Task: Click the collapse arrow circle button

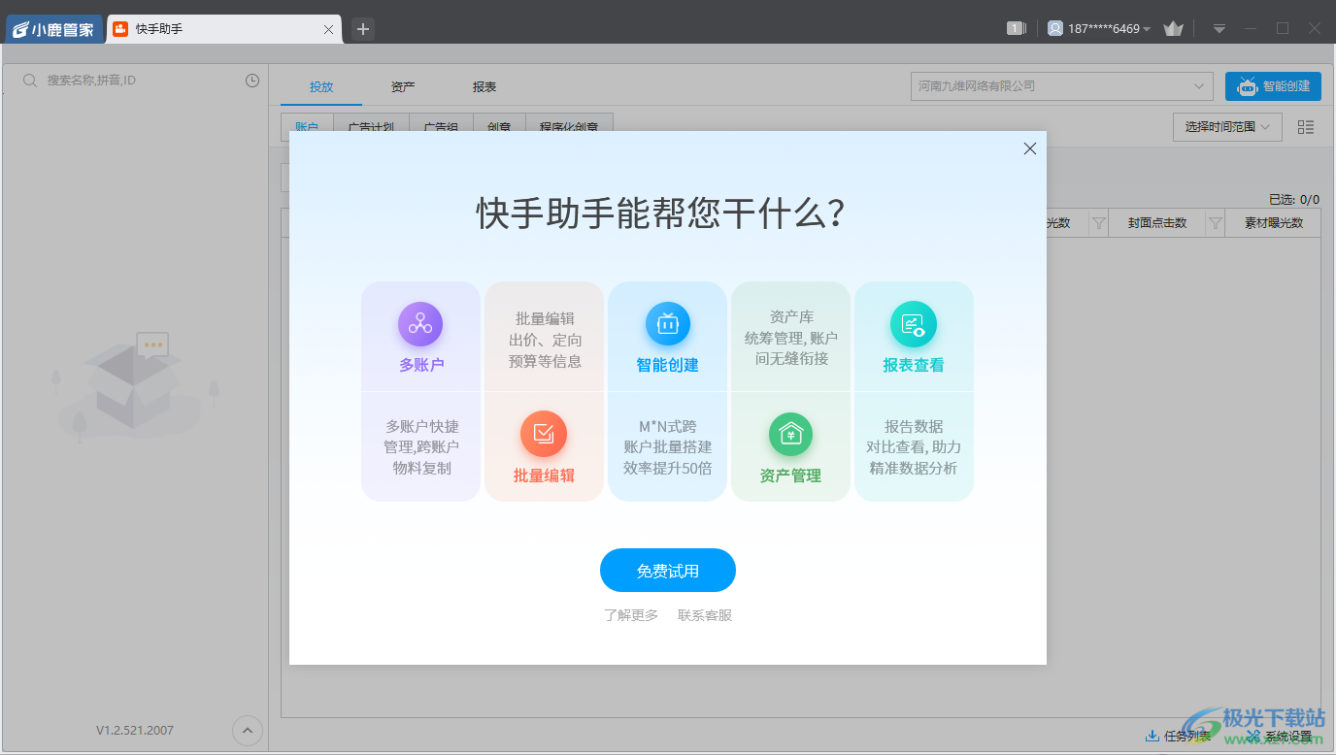Action: 247,730
